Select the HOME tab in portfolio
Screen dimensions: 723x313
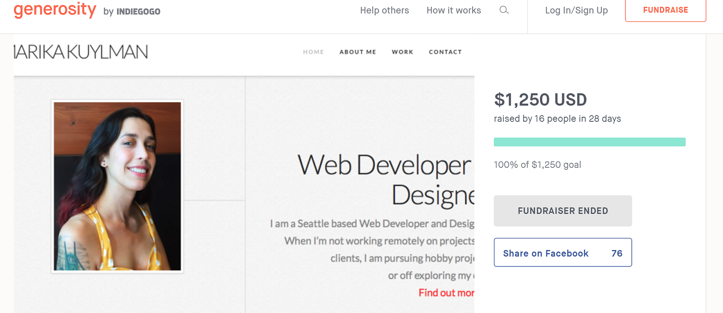coord(314,52)
